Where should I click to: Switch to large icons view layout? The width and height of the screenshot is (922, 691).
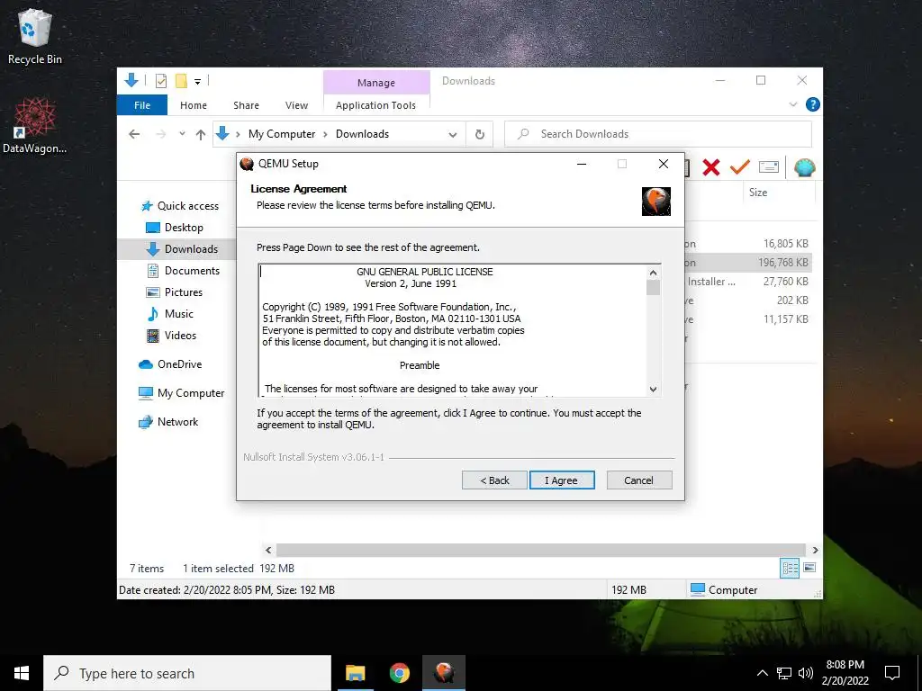pyautogui.click(x=809, y=568)
